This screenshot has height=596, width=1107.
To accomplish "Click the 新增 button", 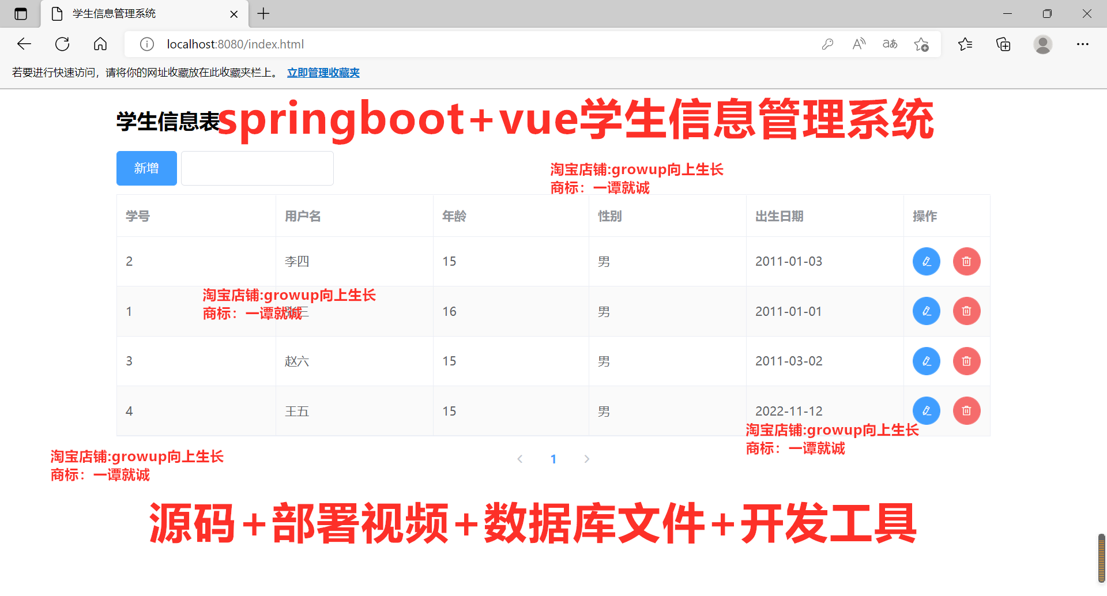I will tap(146, 168).
